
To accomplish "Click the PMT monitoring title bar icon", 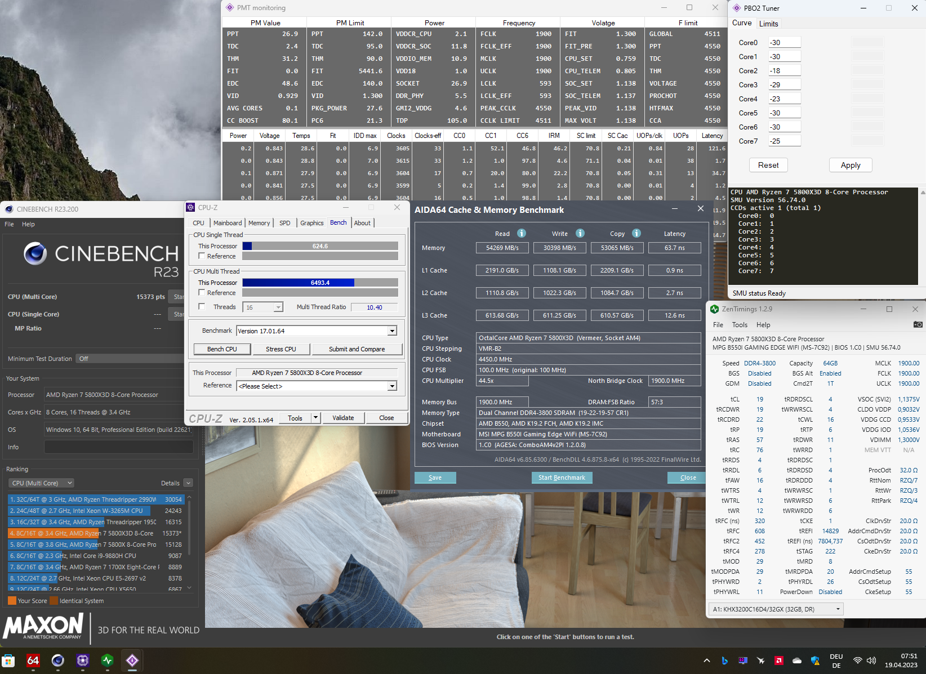I will [230, 8].
